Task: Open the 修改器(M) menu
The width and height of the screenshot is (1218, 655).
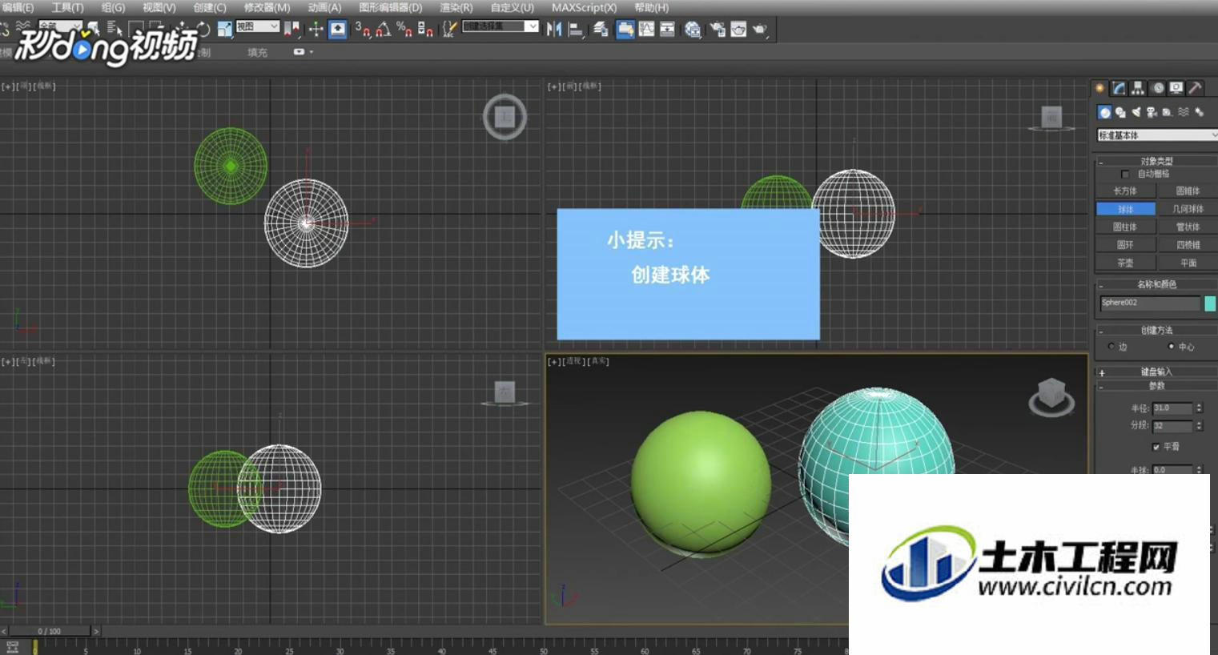Action: [x=267, y=7]
